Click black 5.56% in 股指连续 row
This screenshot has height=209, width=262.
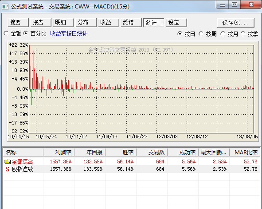(x=189, y=169)
